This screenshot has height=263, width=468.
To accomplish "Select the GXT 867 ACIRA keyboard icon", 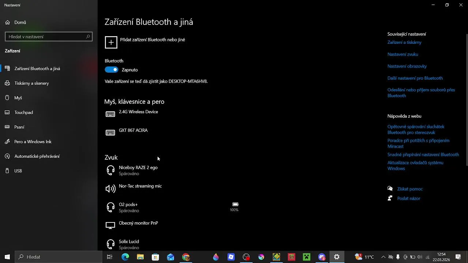I will coord(110,133).
